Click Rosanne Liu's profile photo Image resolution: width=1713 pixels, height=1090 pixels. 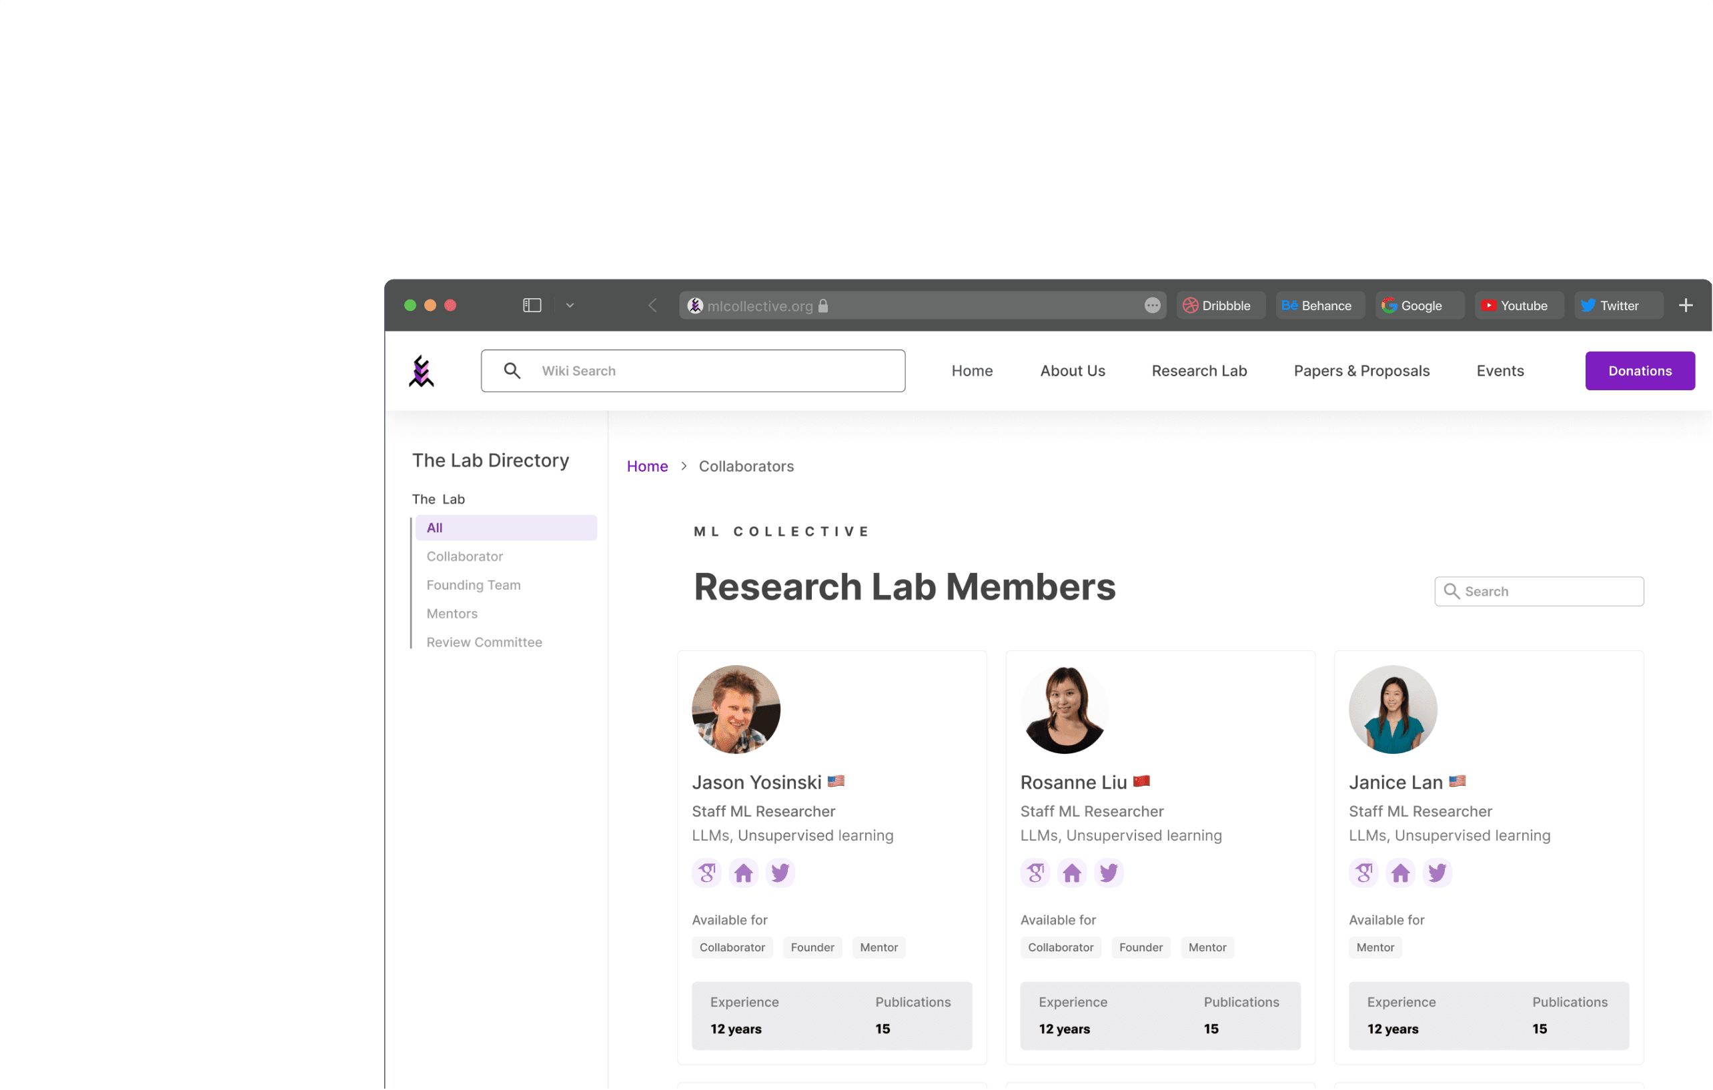click(1064, 709)
